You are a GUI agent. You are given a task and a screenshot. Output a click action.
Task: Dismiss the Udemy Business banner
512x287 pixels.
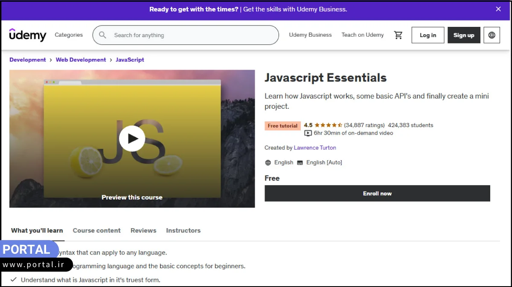tap(498, 9)
